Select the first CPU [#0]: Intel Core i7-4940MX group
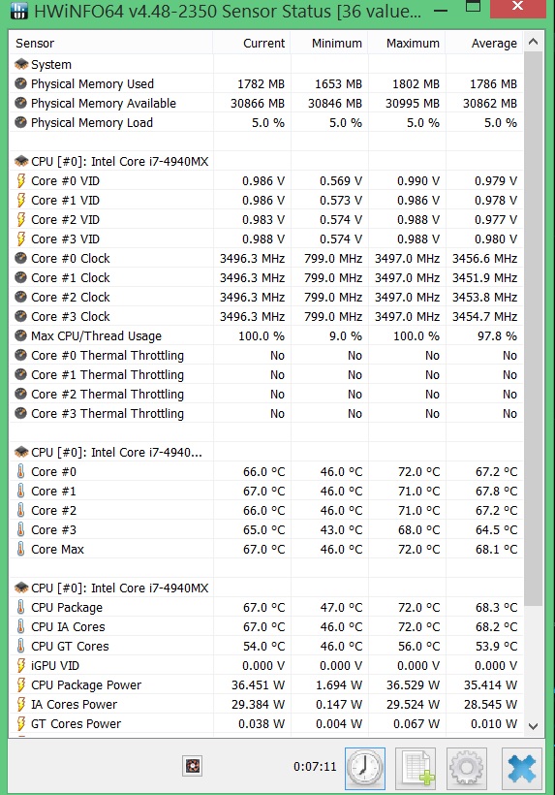The width and height of the screenshot is (555, 795). pyautogui.click(x=266, y=161)
